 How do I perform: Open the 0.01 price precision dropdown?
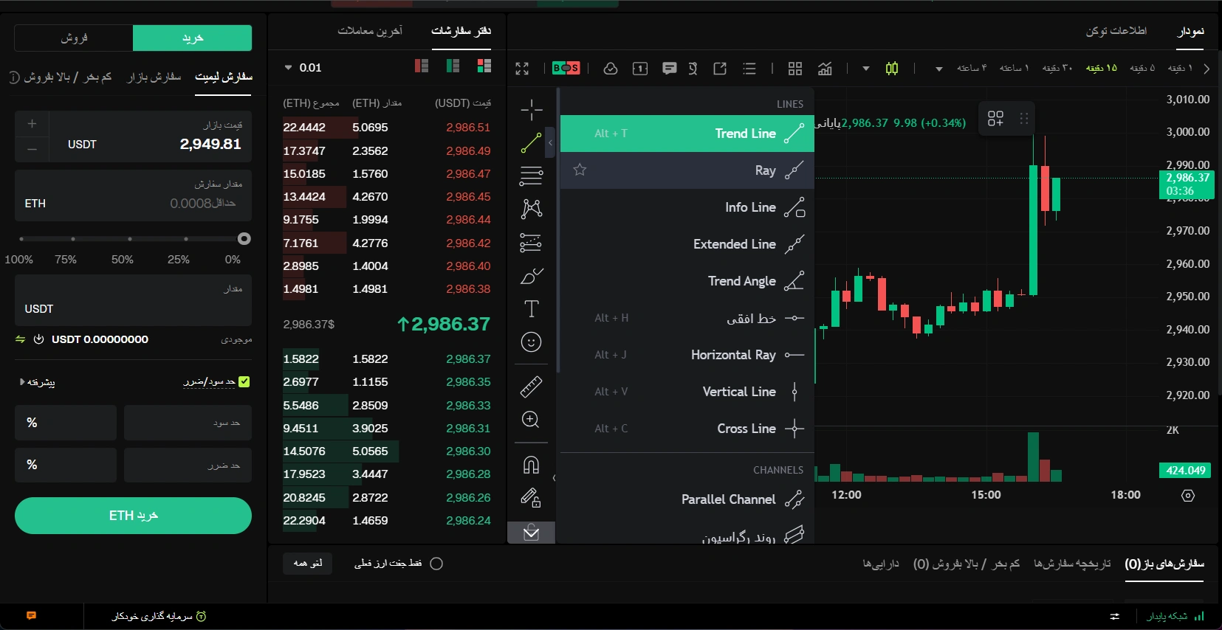pos(303,68)
